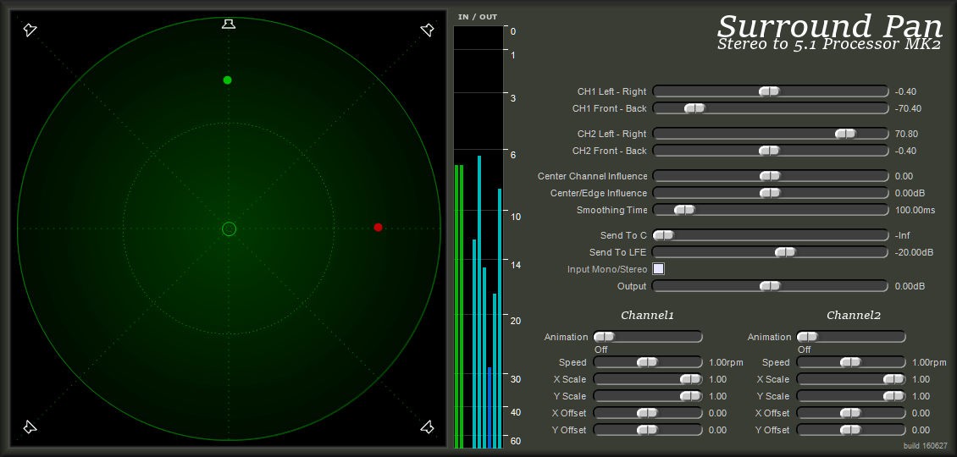Select the red channel 2 pan dot
The height and width of the screenshot is (457, 957).
point(378,228)
